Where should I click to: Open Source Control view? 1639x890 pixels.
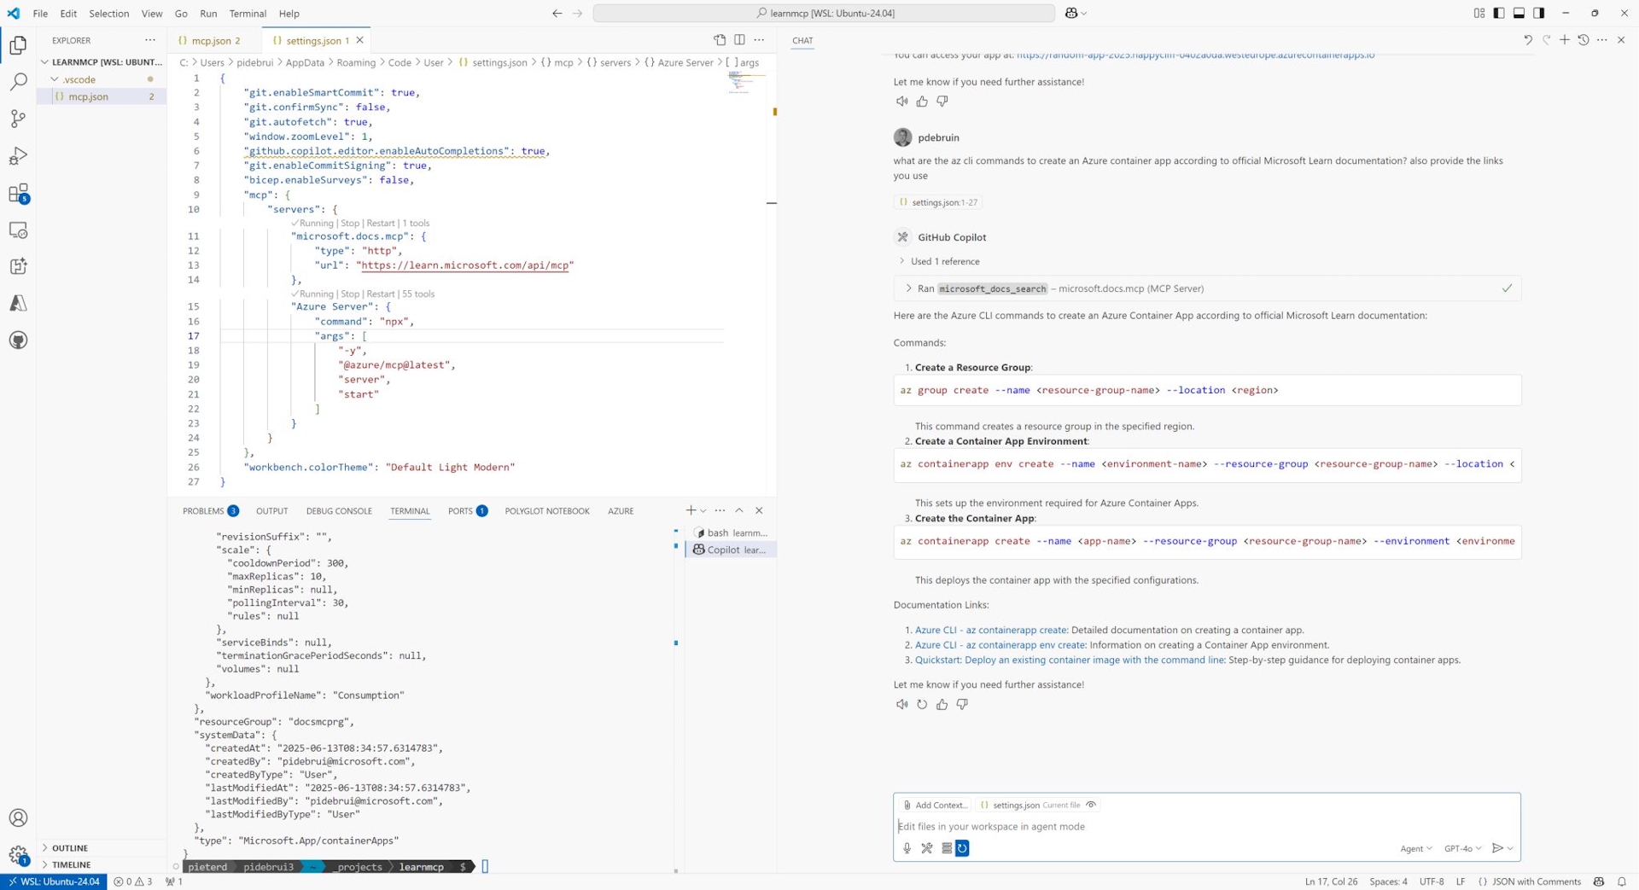tap(18, 119)
